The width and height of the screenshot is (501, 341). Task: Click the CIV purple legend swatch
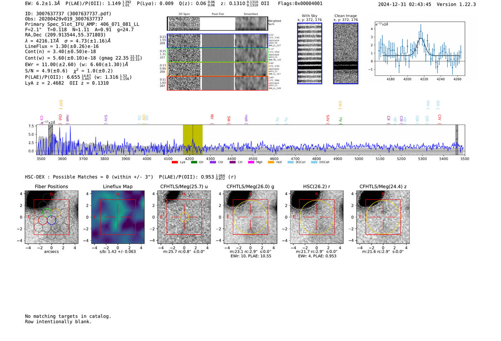pos(213,162)
